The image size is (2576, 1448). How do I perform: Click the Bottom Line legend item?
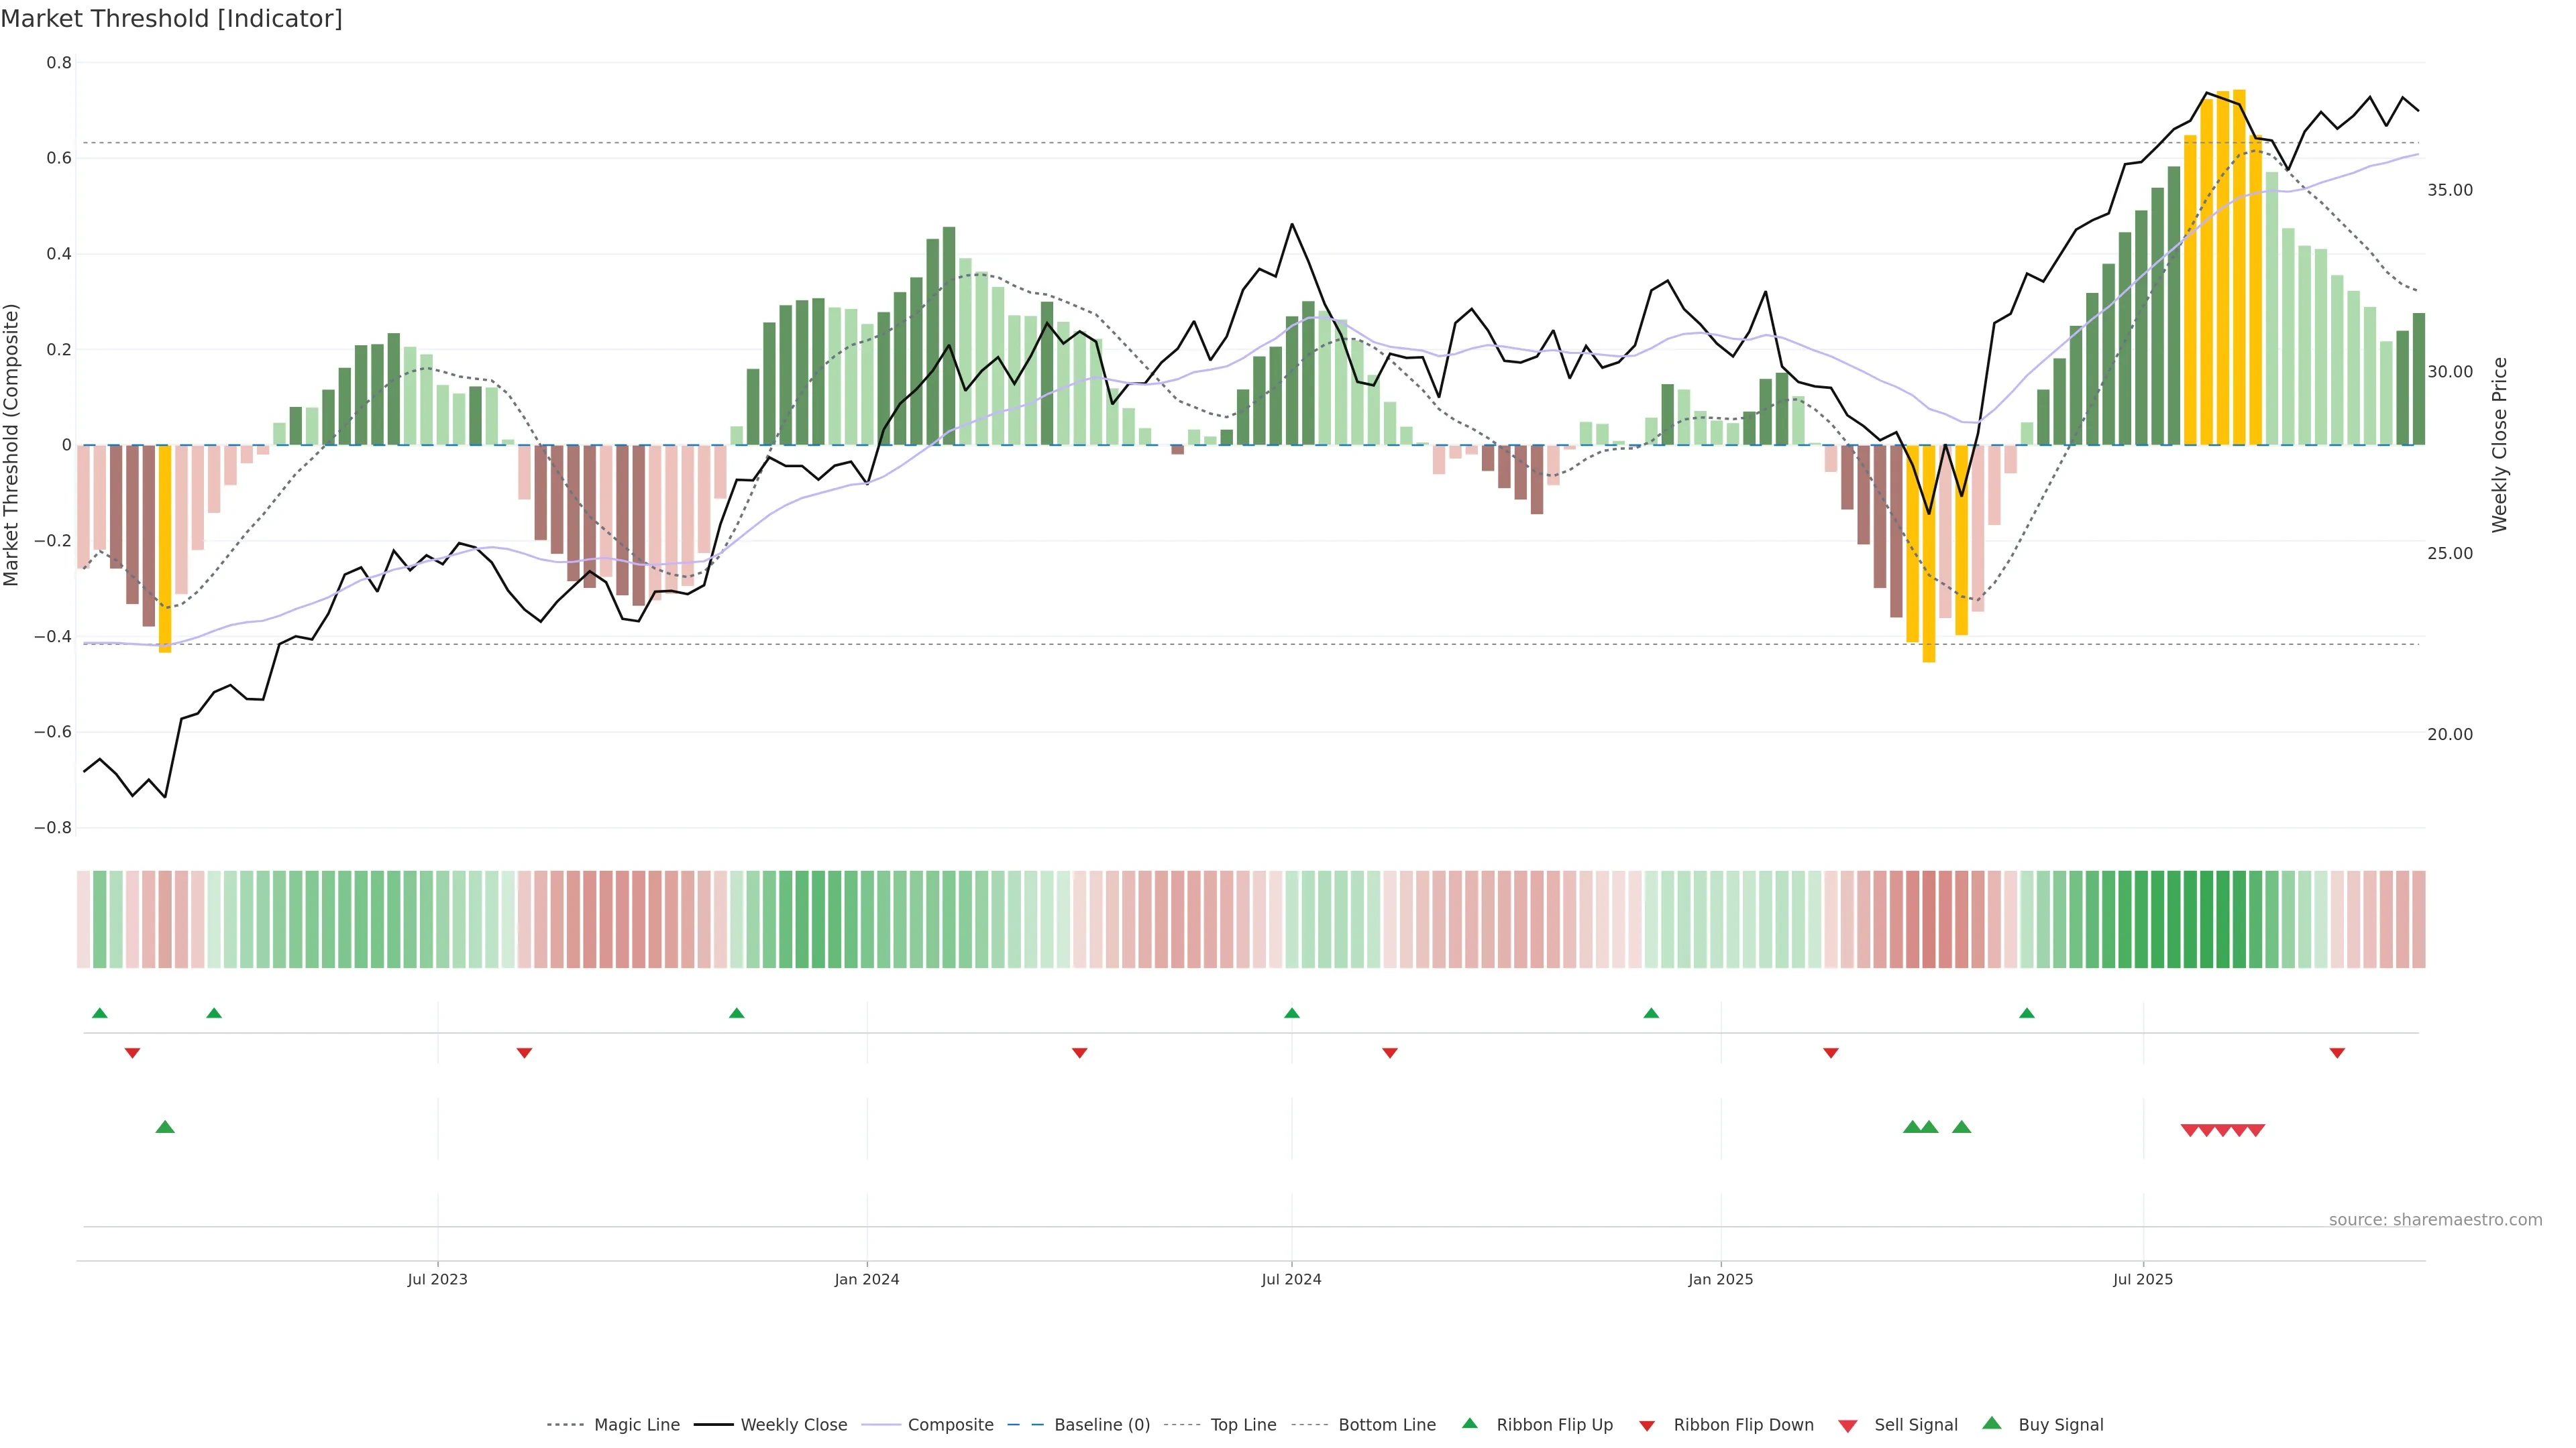tap(1386, 1425)
